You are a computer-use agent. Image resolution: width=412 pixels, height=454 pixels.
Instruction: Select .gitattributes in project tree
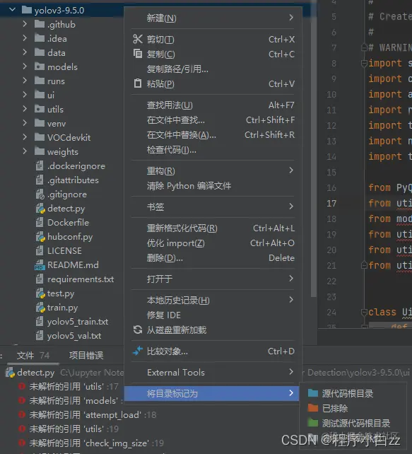coord(73,180)
